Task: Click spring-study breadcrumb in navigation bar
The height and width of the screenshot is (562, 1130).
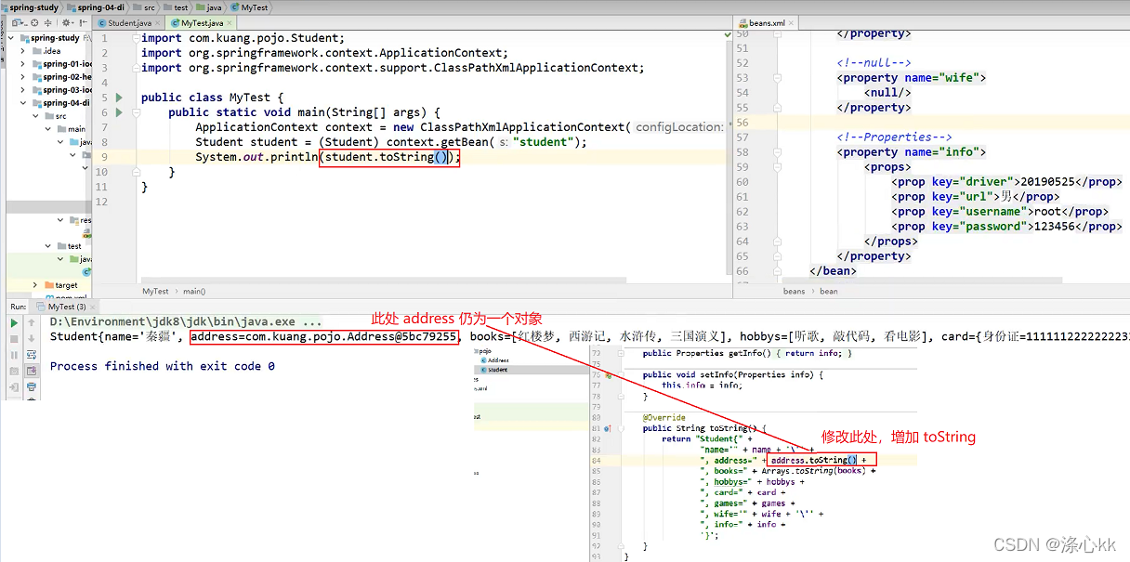Action: coord(33,7)
